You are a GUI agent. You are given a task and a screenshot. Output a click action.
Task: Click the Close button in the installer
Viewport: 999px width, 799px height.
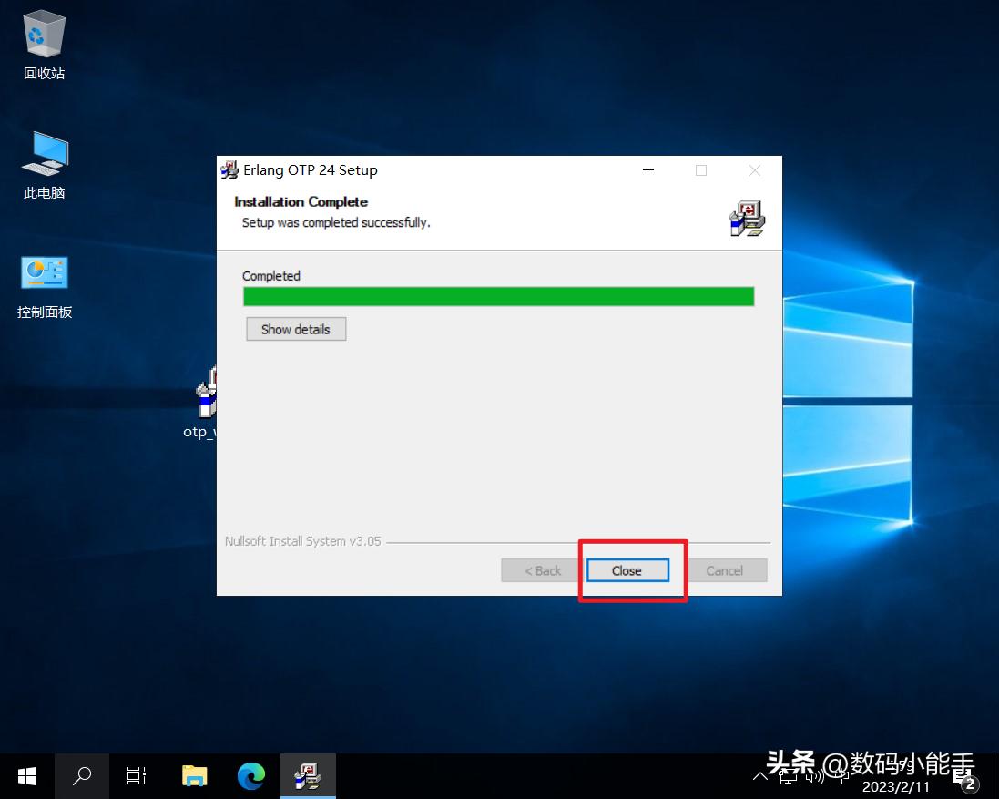click(627, 570)
